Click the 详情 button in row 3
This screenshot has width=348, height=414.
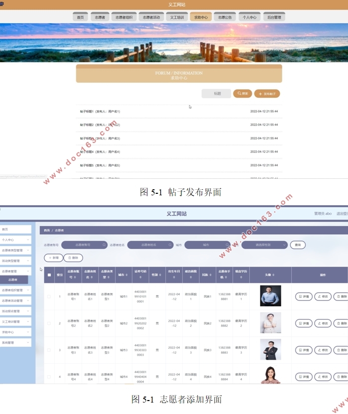pyautogui.click(x=304, y=350)
